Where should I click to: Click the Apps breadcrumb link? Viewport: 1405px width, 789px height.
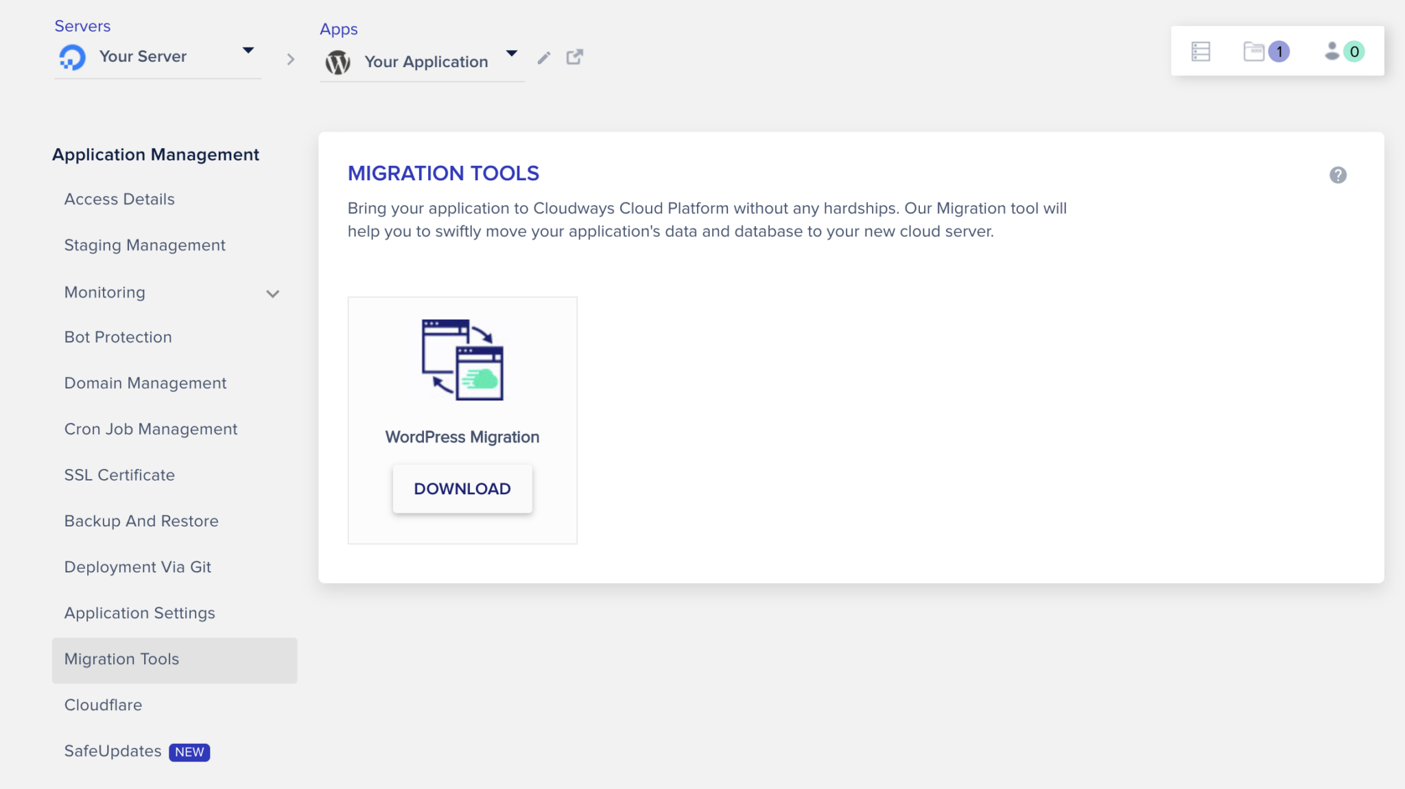point(339,29)
